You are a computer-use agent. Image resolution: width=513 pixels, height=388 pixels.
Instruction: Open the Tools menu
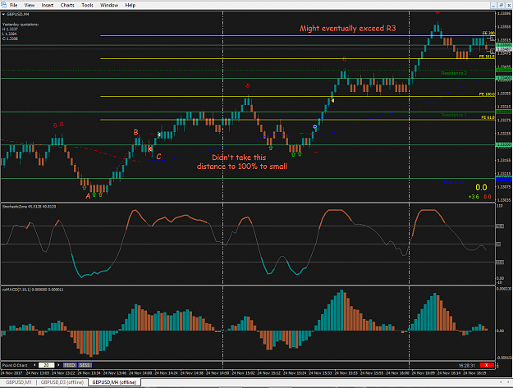pos(87,5)
